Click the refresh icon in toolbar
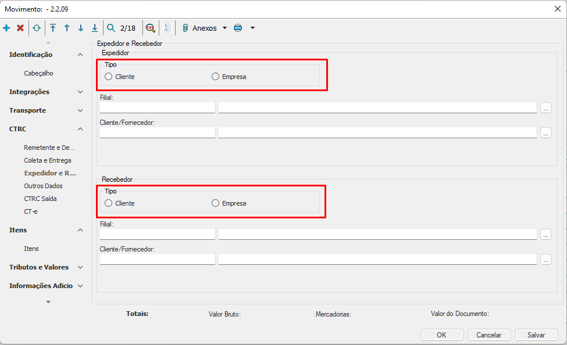 tap(37, 28)
